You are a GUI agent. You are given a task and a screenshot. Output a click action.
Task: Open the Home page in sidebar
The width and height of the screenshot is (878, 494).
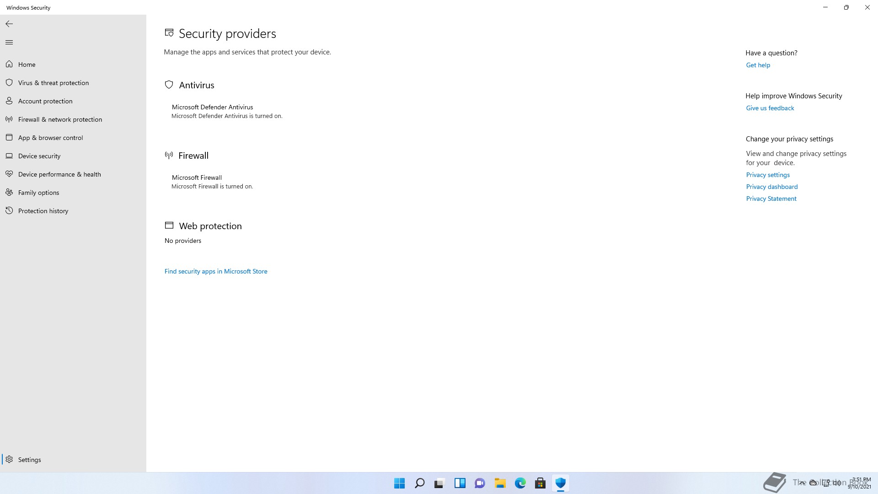(x=73, y=64)
